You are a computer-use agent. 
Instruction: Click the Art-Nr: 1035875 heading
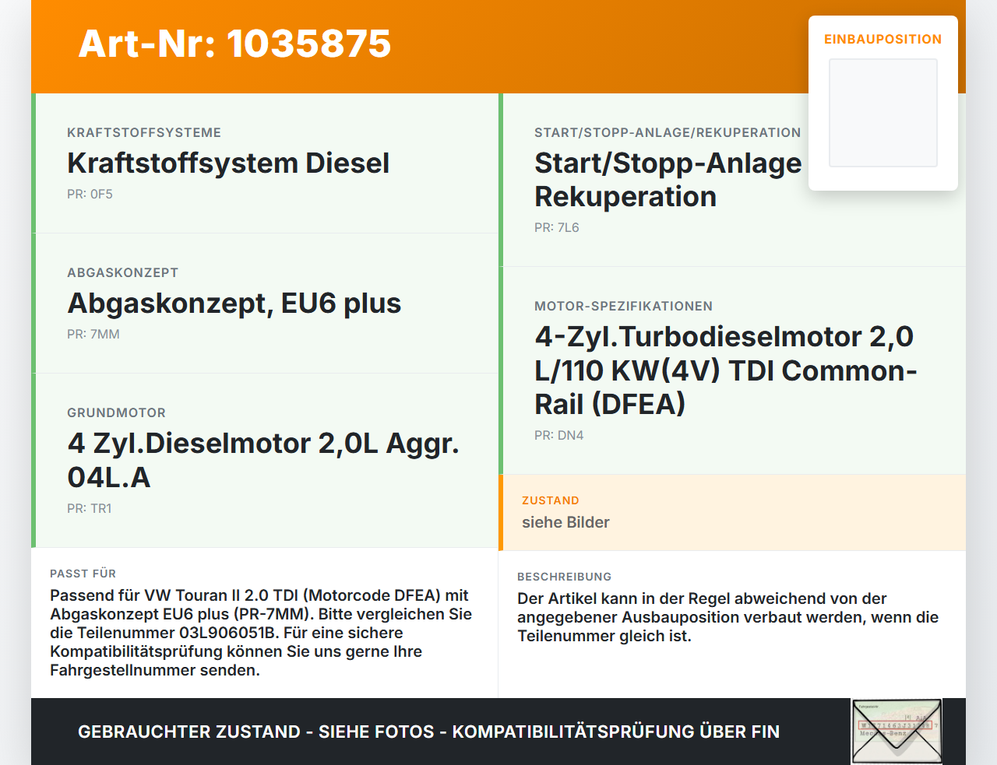point(234,44)
